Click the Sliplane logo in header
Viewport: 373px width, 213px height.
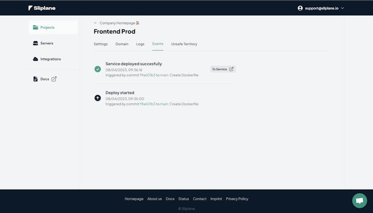pos(42,8)
